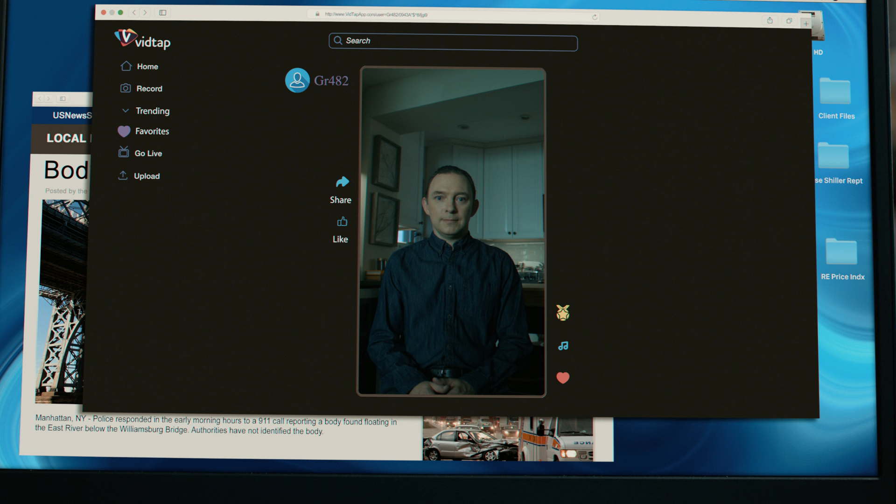Click the music note icon

(x=563, y=346)
